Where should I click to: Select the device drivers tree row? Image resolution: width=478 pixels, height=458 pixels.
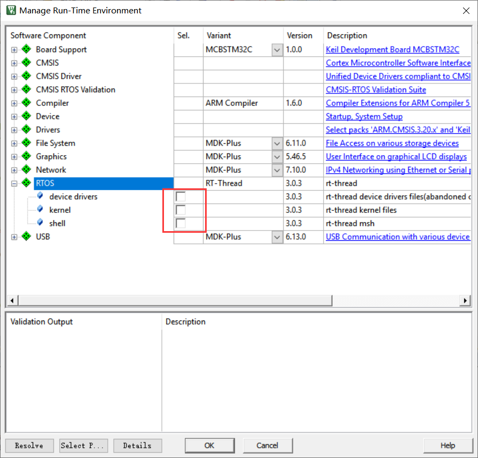(73, 197)
